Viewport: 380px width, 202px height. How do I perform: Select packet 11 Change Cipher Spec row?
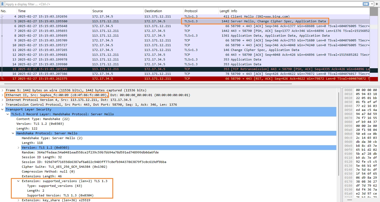pos(185,50)
